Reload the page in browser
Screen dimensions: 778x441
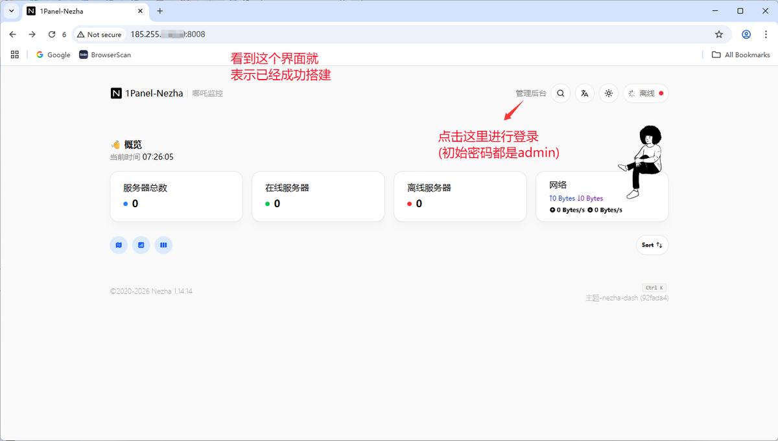click(52, 34)
